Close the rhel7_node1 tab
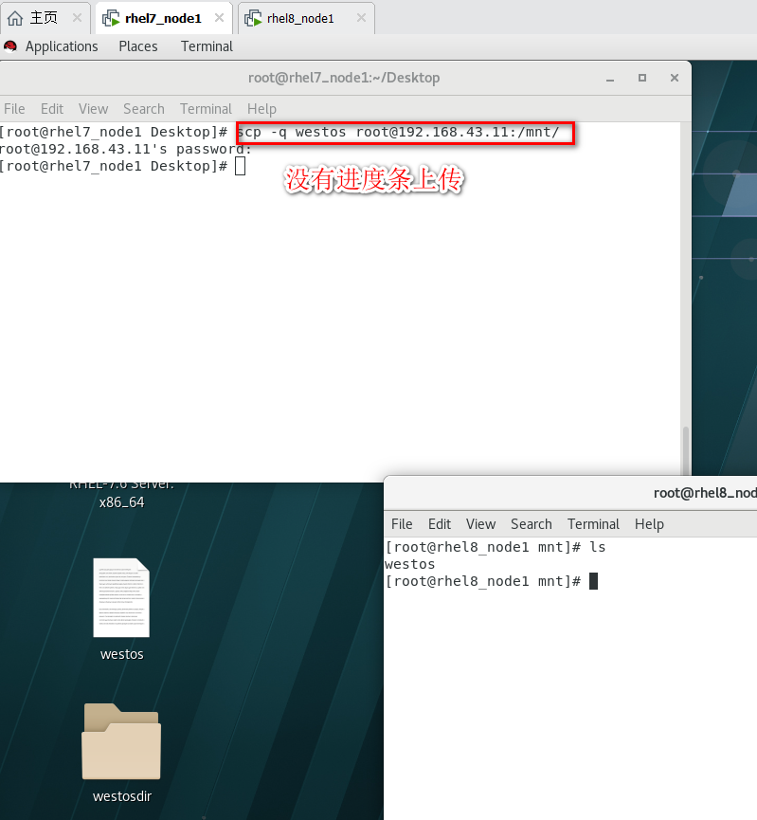This screenshot has width=757, height=820. tap(219, 18)
